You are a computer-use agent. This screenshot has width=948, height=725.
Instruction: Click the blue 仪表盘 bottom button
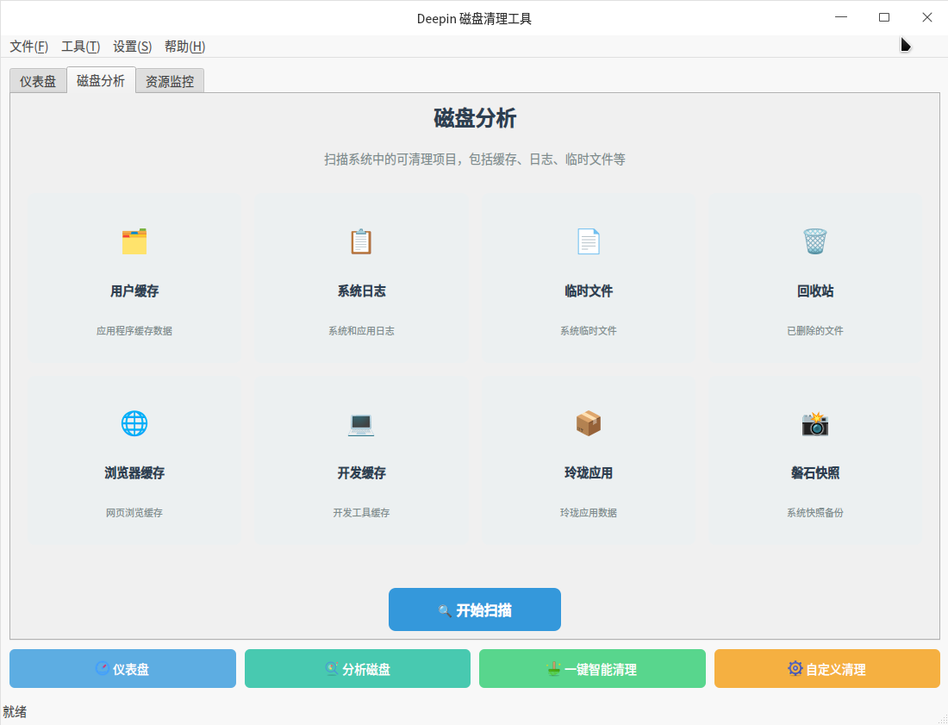click(x=122, y=669)
